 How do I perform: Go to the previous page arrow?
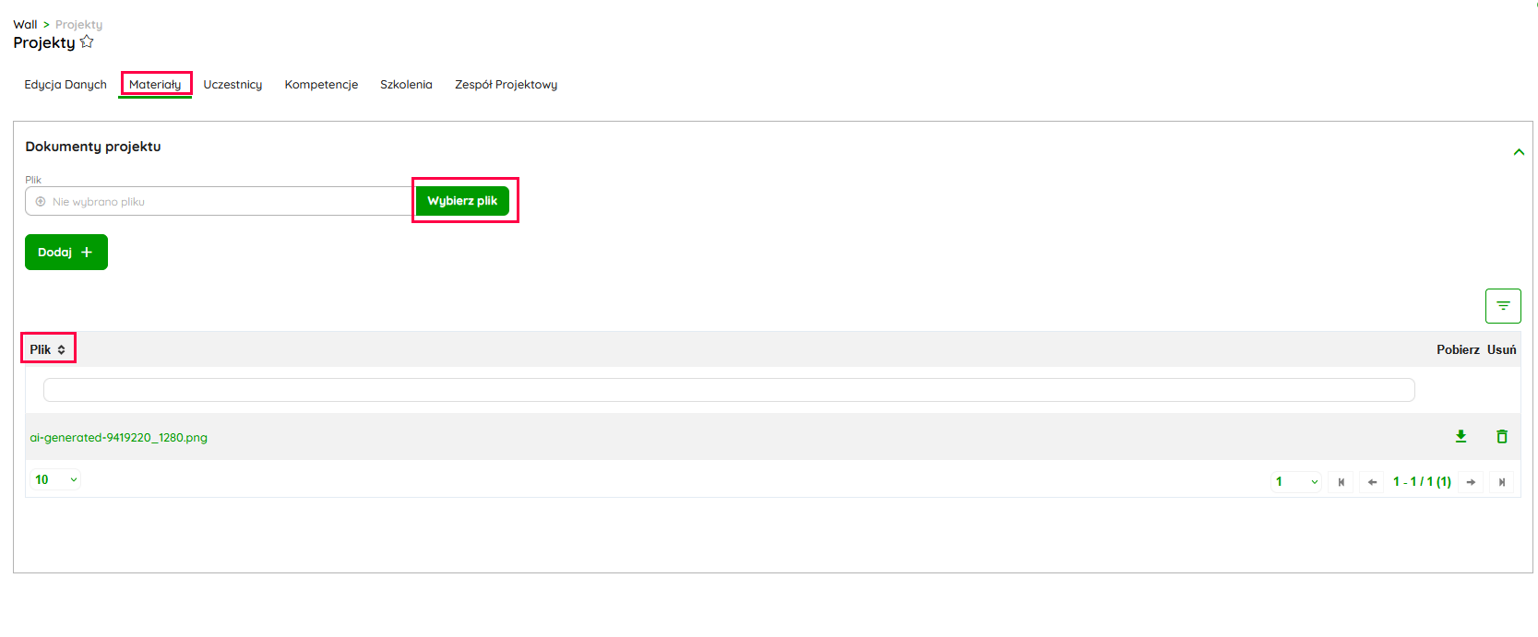coord(1372,482)
